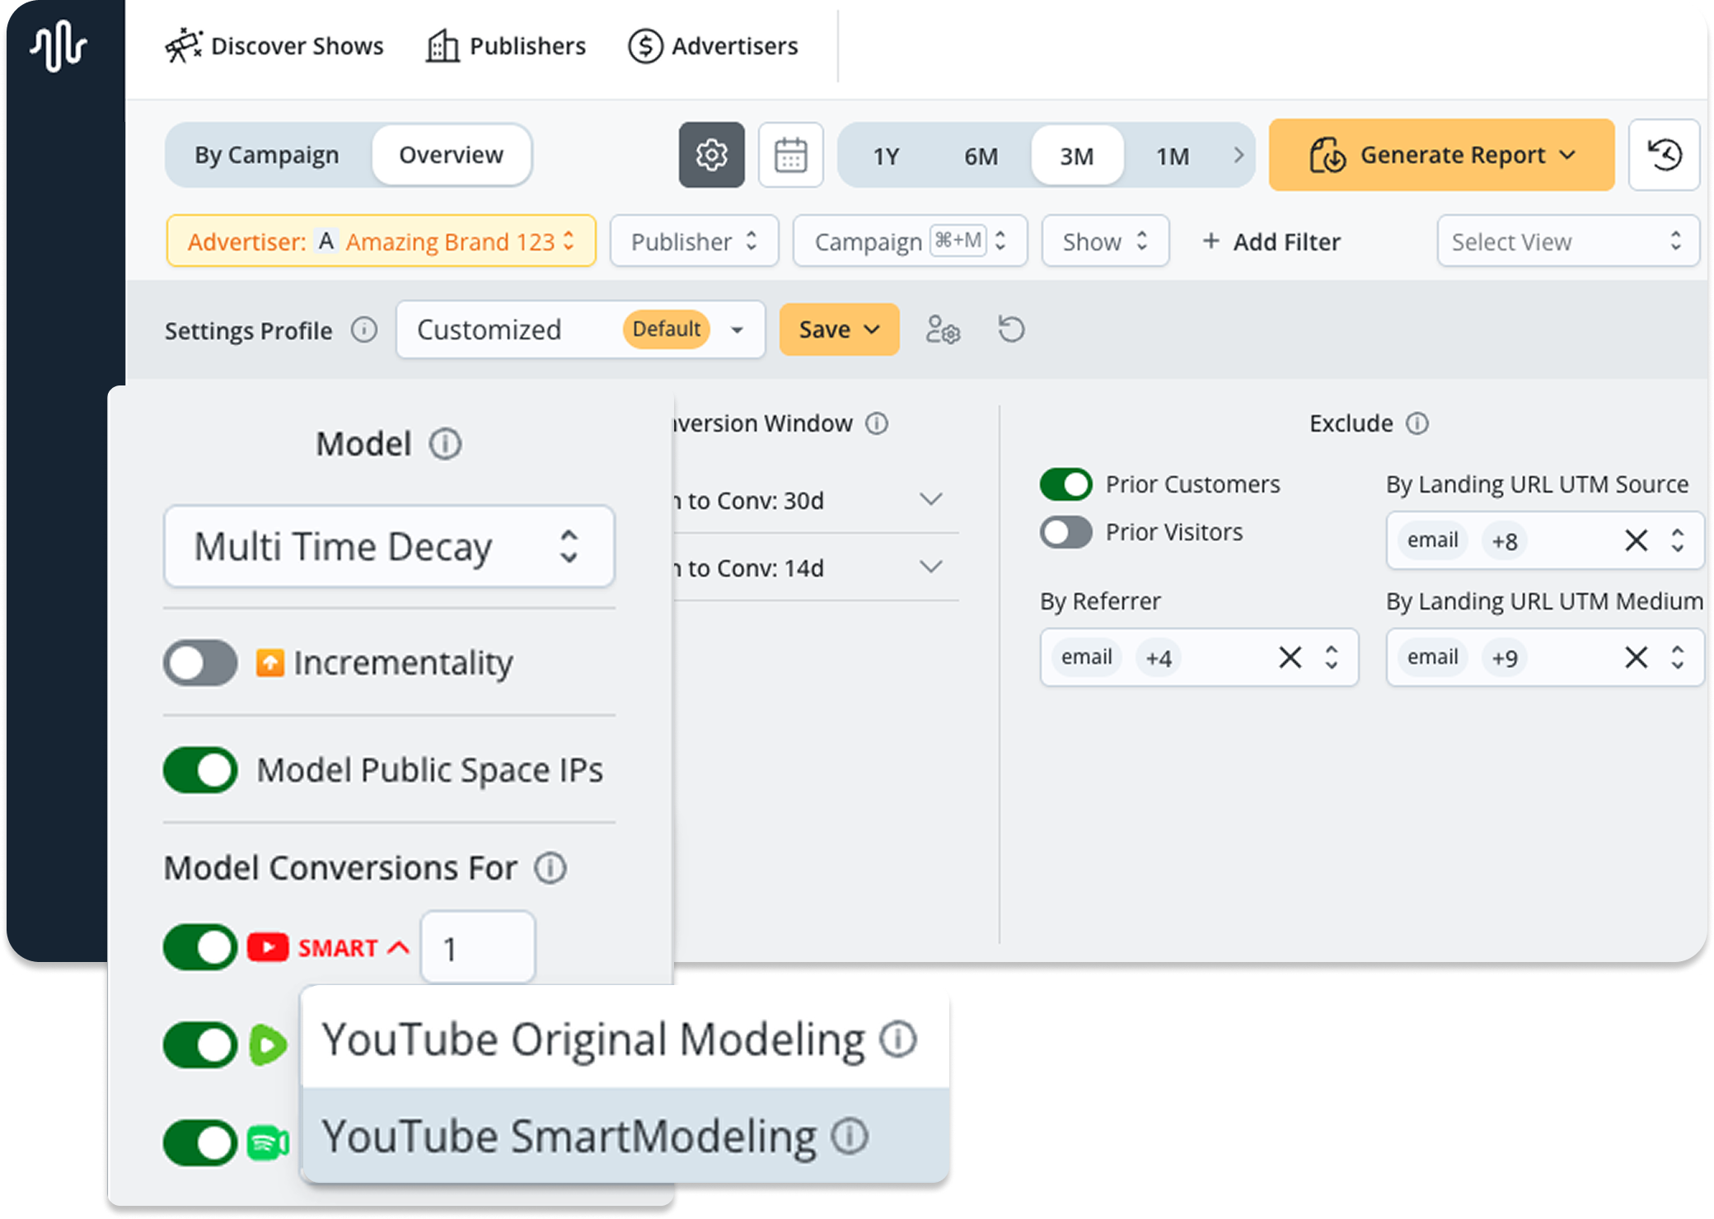This screenshot has width=1714, height=1219.
Task: Disable Model Public Space IPs
Action: pos(200,770)
